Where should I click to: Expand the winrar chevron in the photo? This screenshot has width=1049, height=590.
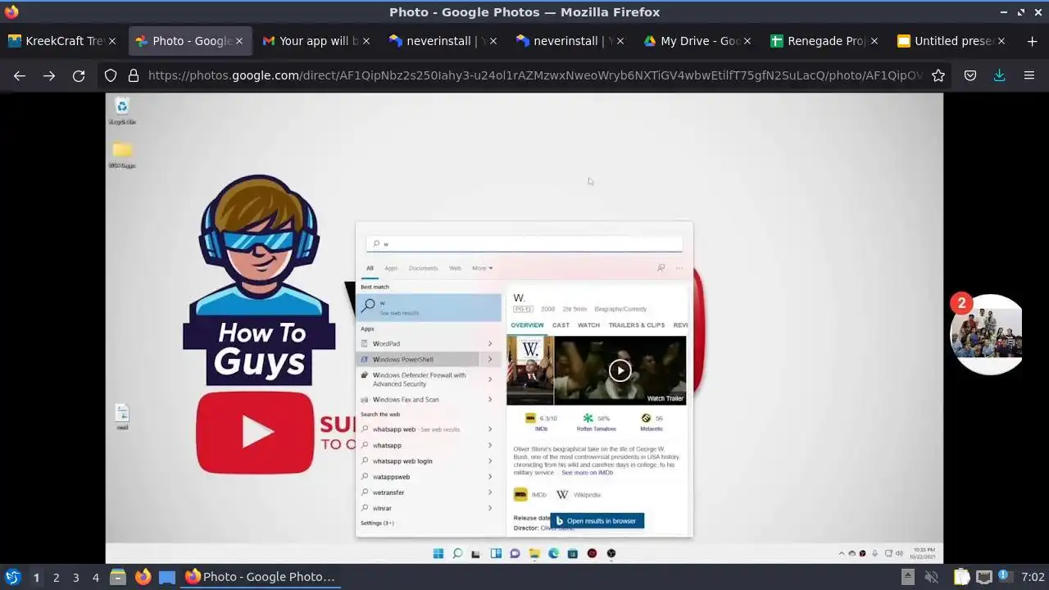(x=490, y=508)
